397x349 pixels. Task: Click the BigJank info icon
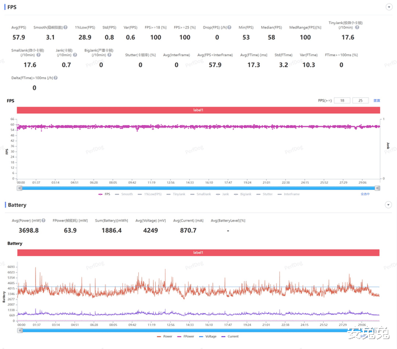109,55
